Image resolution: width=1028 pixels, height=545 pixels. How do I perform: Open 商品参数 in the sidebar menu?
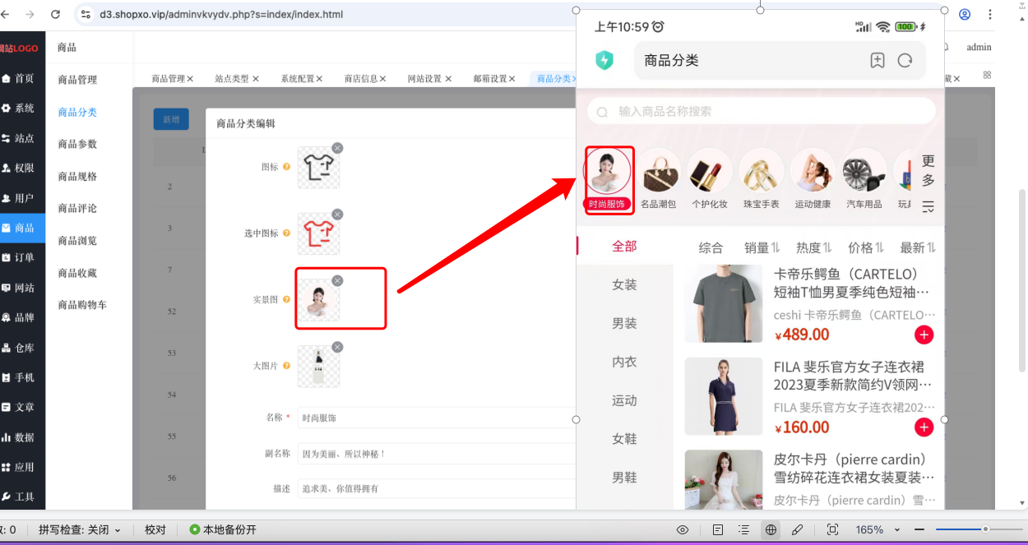click(x=77, y=144)
